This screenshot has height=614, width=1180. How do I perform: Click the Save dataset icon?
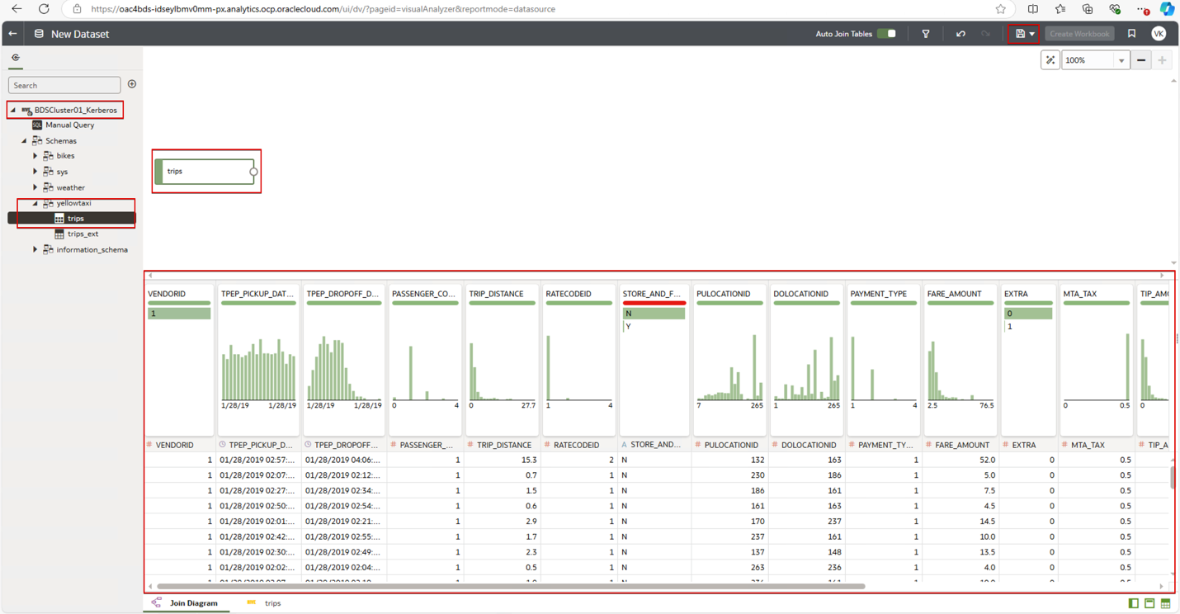point(1020,34)
